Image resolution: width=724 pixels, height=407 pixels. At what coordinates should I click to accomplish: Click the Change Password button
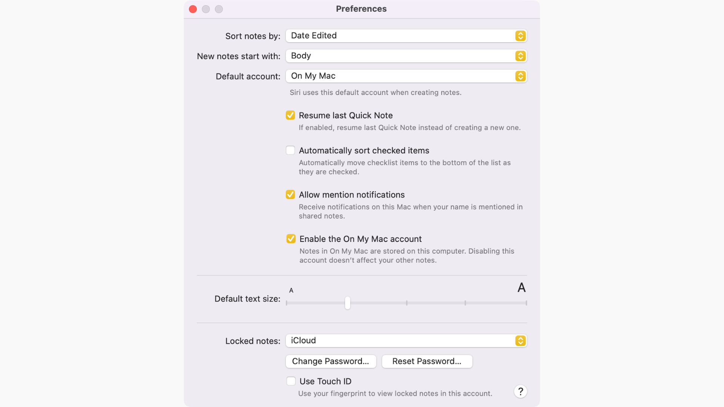pos(331,361)
